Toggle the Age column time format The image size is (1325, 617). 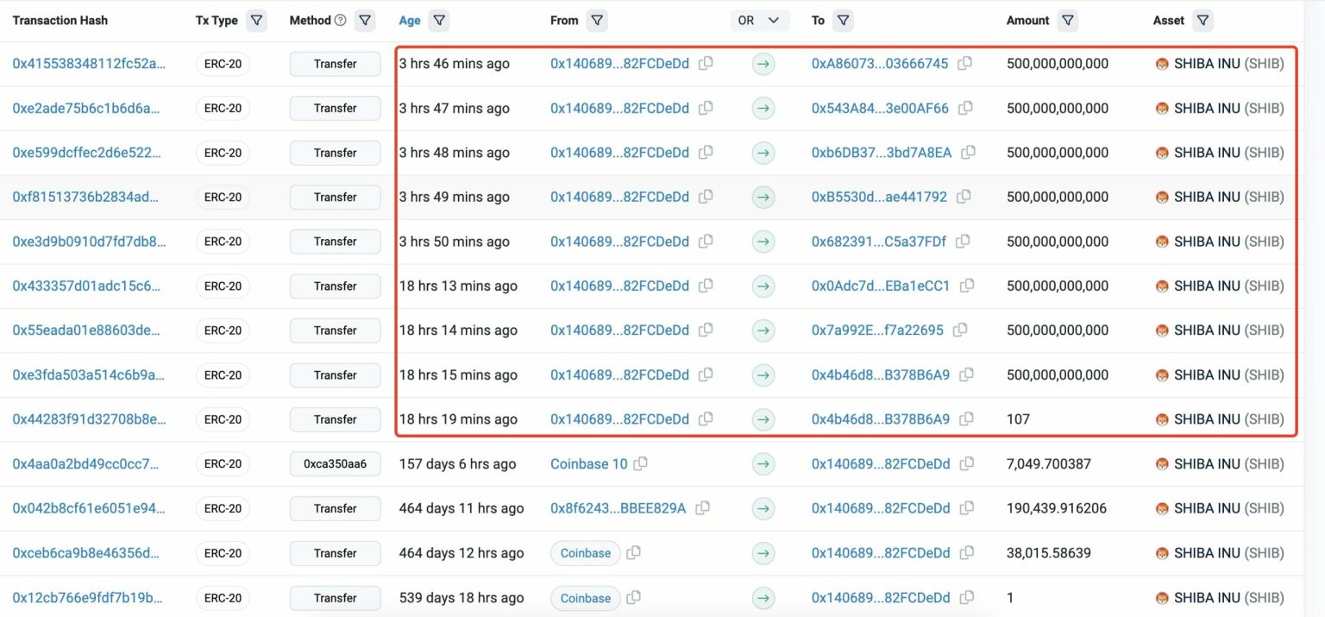coord(409,21)
